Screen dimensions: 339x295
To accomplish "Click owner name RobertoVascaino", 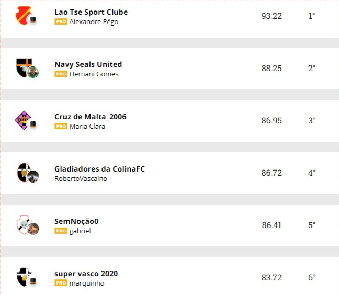I will pyautogui.click(x=81, y=179).
